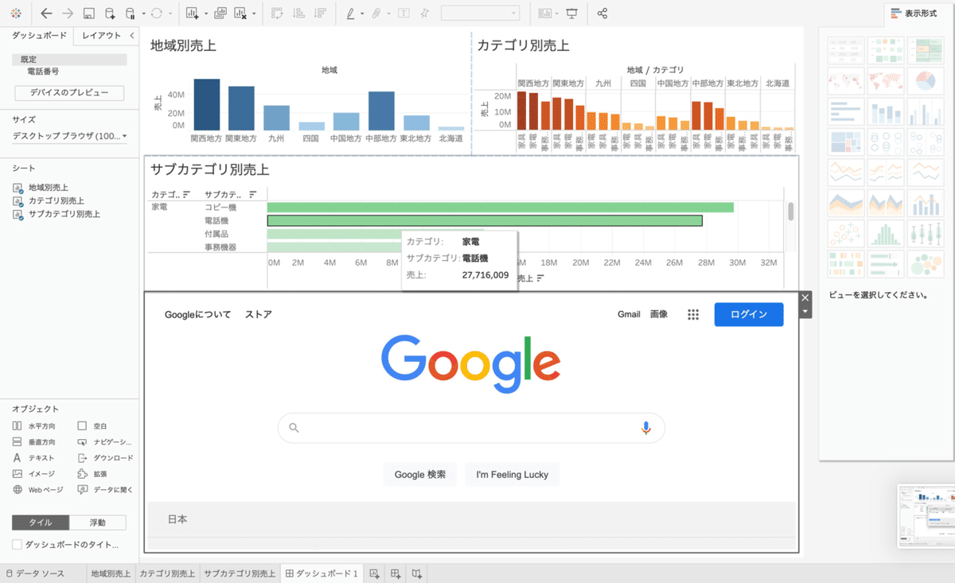The image size is (955, 583).
Task: Open the Gmail link
Action: (629, 314)
